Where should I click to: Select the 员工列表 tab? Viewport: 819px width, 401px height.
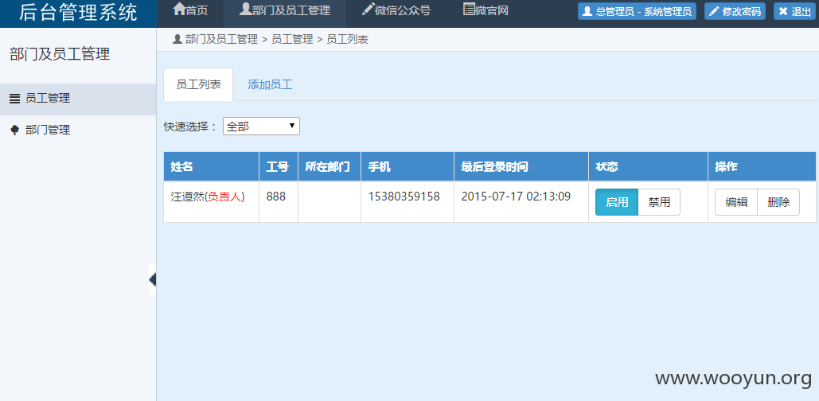[198, 84]
